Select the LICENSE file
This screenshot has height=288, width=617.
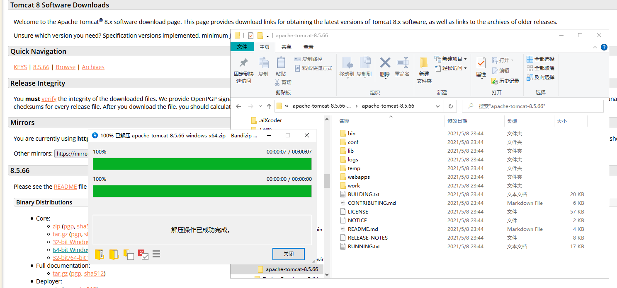tap(358, 211)
